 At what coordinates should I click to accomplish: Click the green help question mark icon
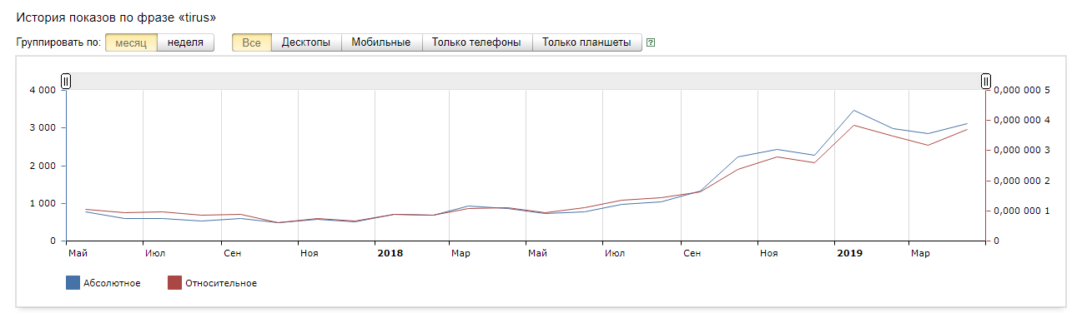[651, 42]
